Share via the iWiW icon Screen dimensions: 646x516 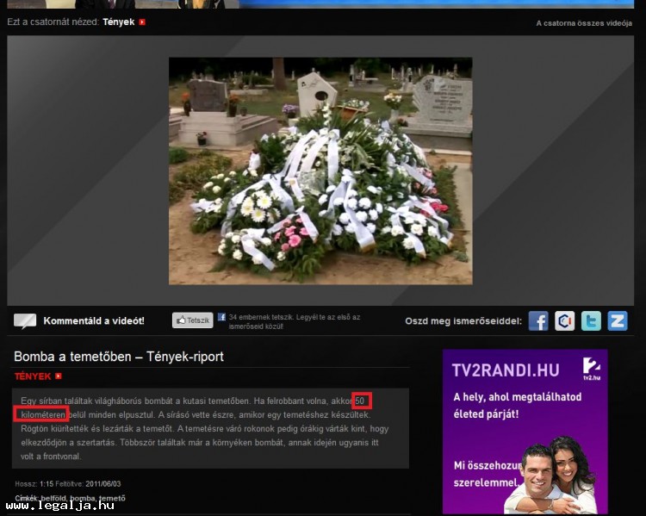point(565,321)
